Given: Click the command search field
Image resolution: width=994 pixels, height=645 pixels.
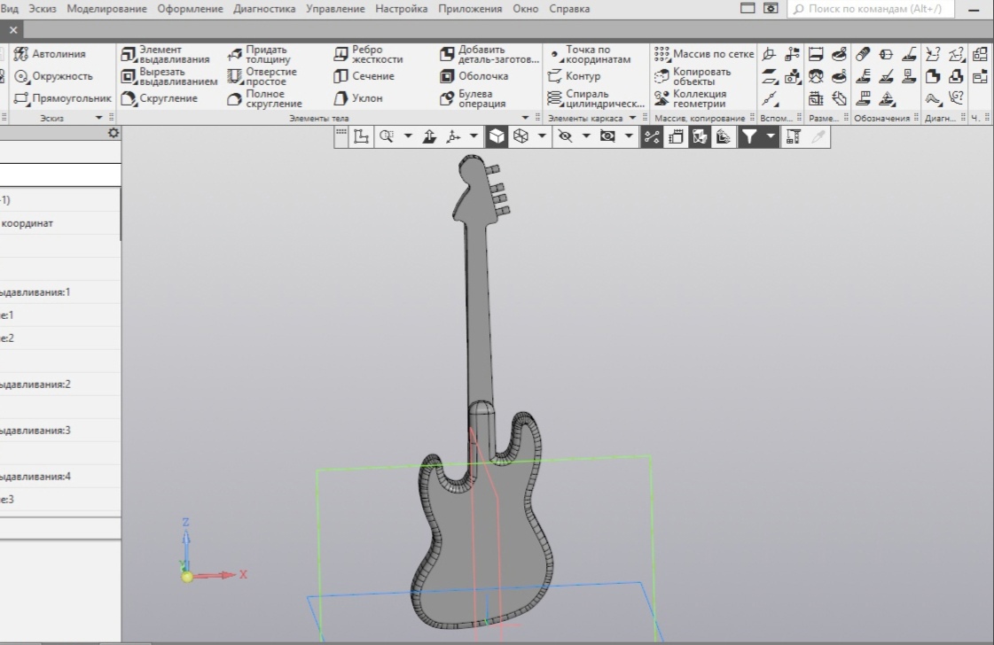Looking at the screenshot, I should coord(869,8).
